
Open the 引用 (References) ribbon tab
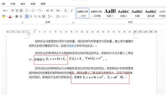tap(13, 4)
